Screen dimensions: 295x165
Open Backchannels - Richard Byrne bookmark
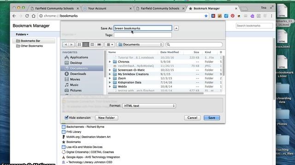click(x=85, y=127)
